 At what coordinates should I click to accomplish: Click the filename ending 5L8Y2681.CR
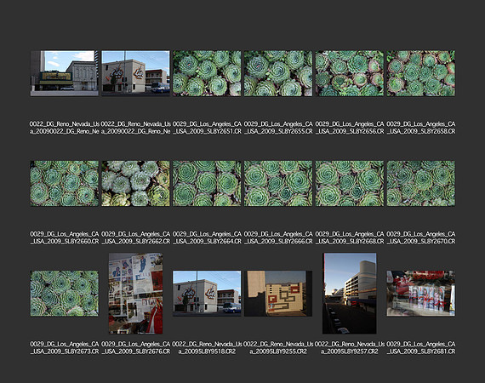click(x=420, y=348)
